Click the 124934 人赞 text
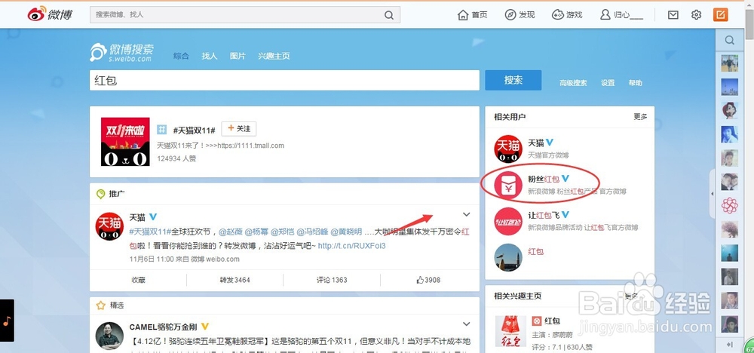Viewport: 754px width, 353px height. click(x=176, y=158)
